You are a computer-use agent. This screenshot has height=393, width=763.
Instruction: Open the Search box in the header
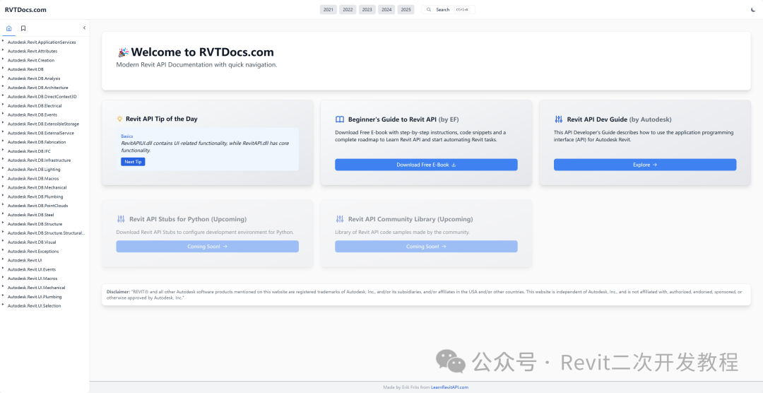[448, 10]
